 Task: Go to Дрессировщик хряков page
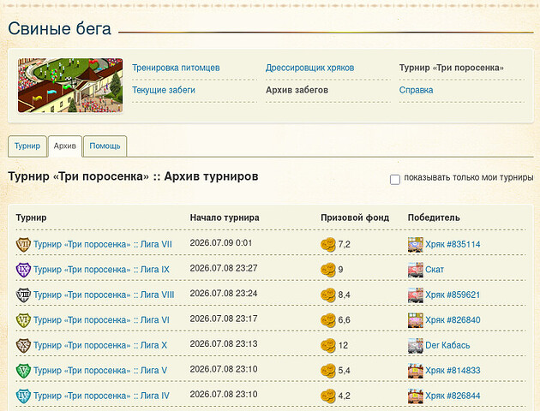coord(309,68)
